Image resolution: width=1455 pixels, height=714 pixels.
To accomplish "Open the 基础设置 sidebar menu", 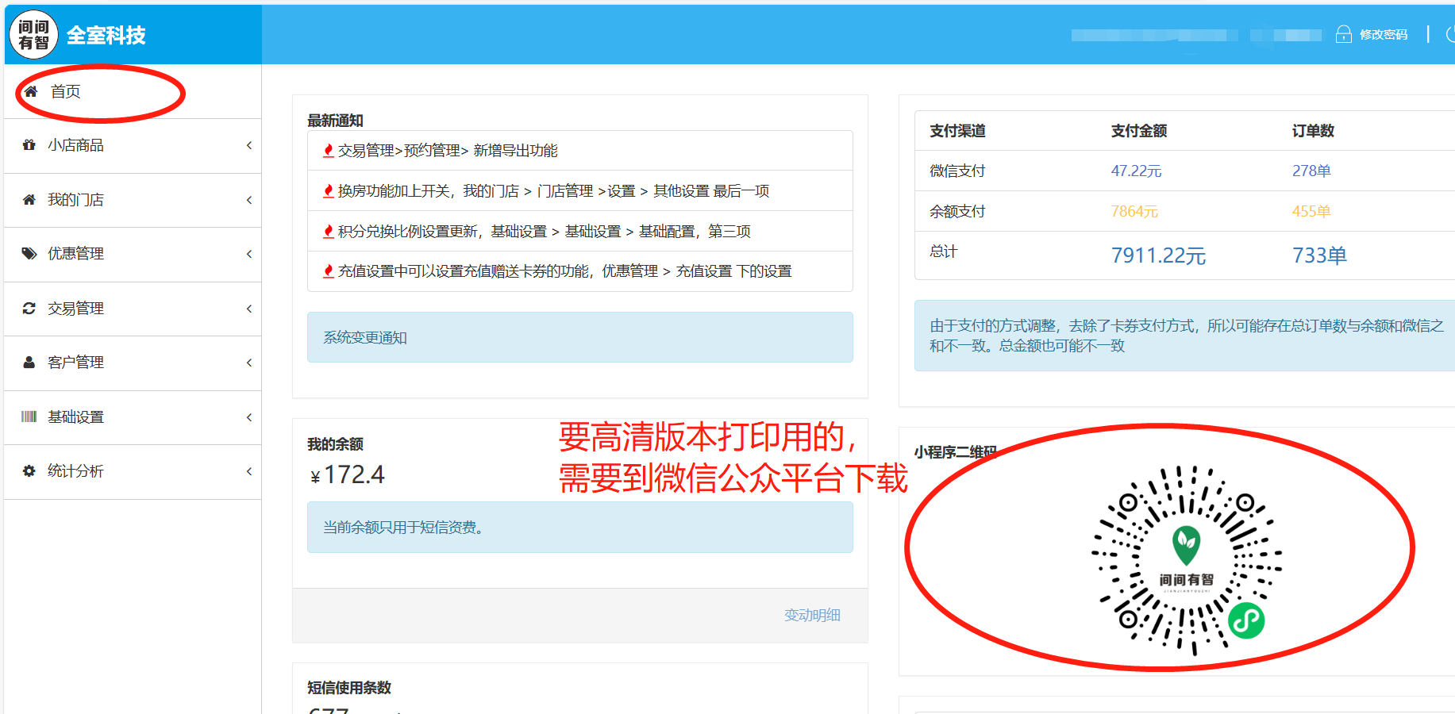I will pyautogui.click(x=133, y=418).
